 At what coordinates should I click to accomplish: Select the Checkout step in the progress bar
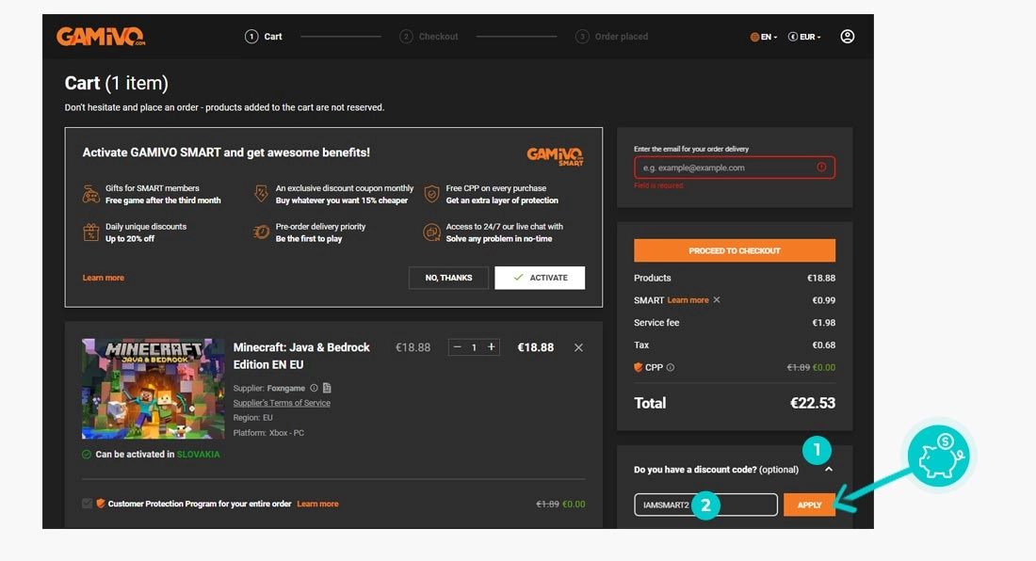(x=429, y=37)
